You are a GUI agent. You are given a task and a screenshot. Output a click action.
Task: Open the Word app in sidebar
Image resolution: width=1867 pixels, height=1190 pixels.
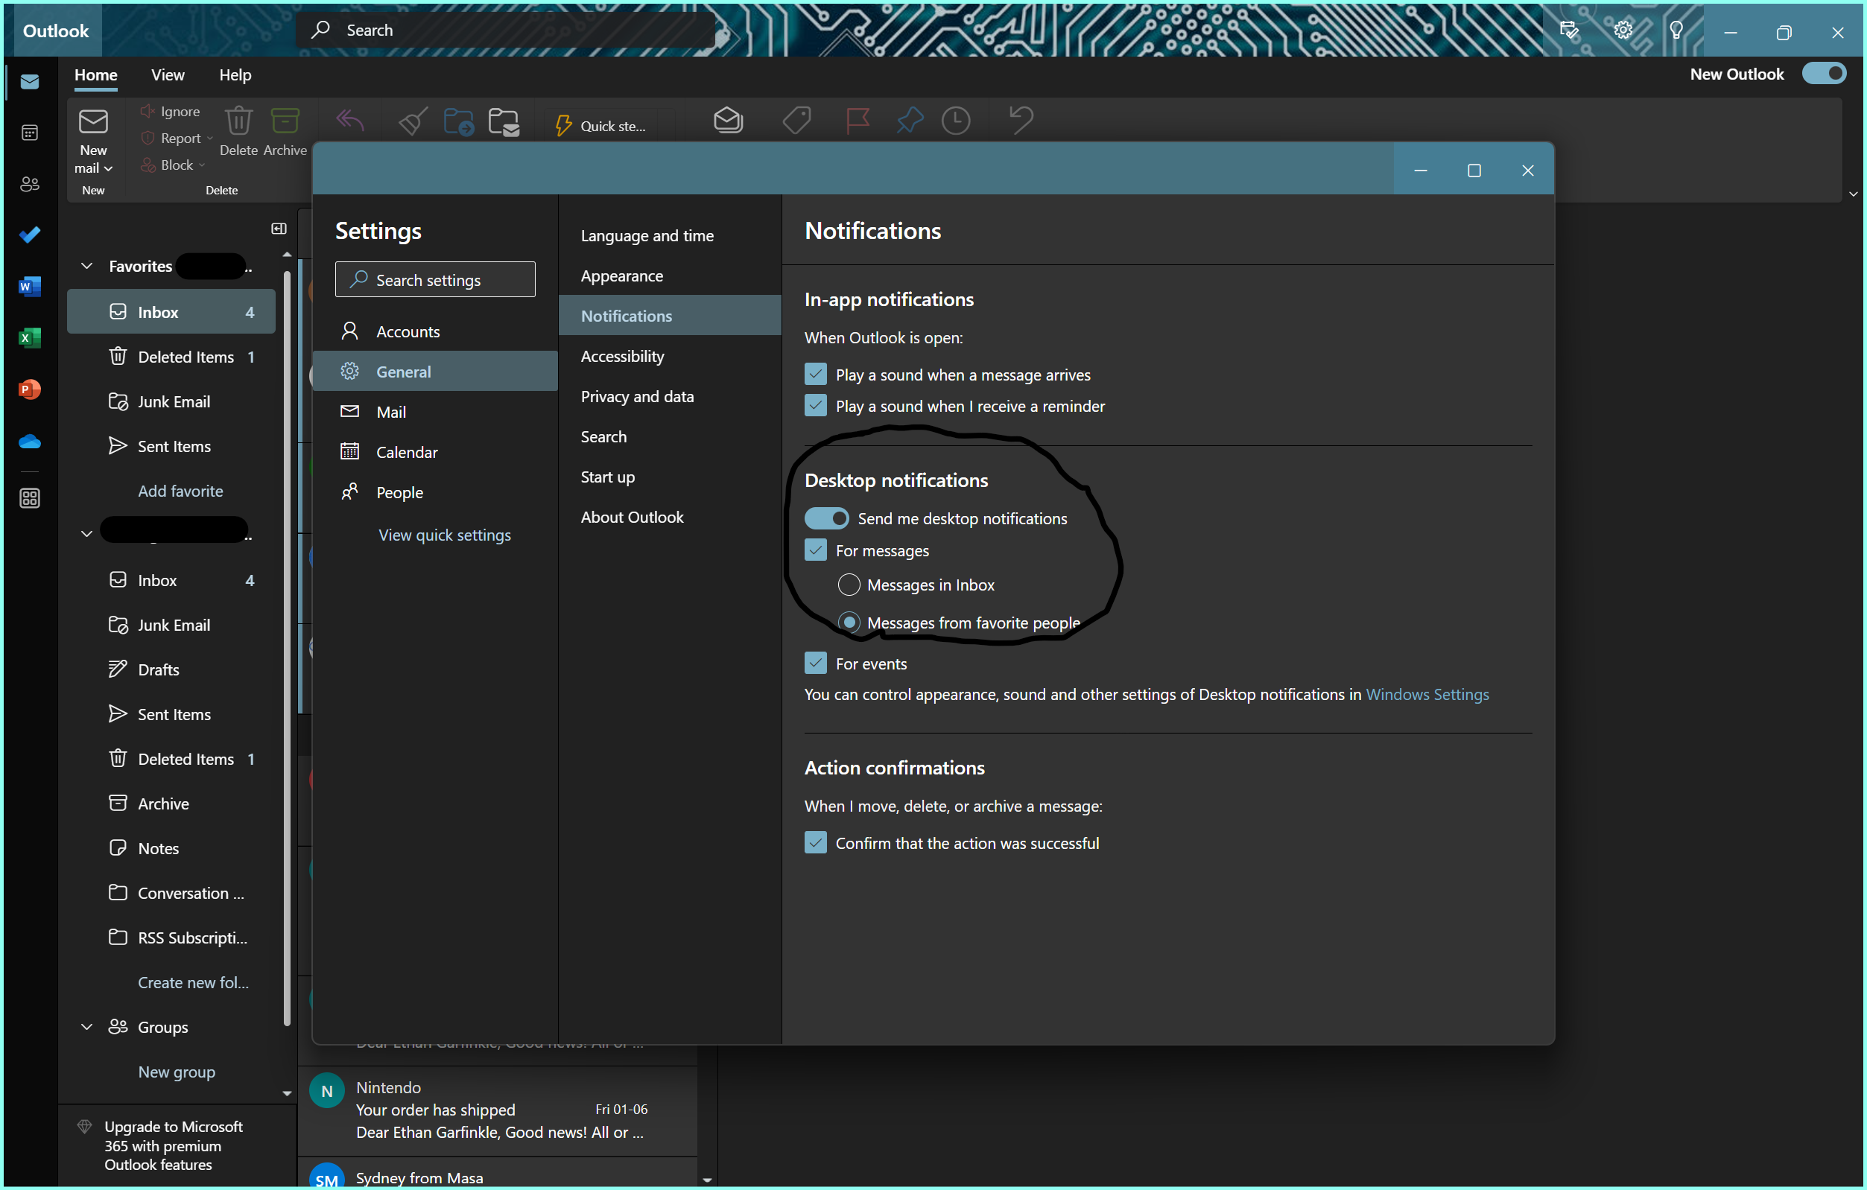(x=30, y=287)
